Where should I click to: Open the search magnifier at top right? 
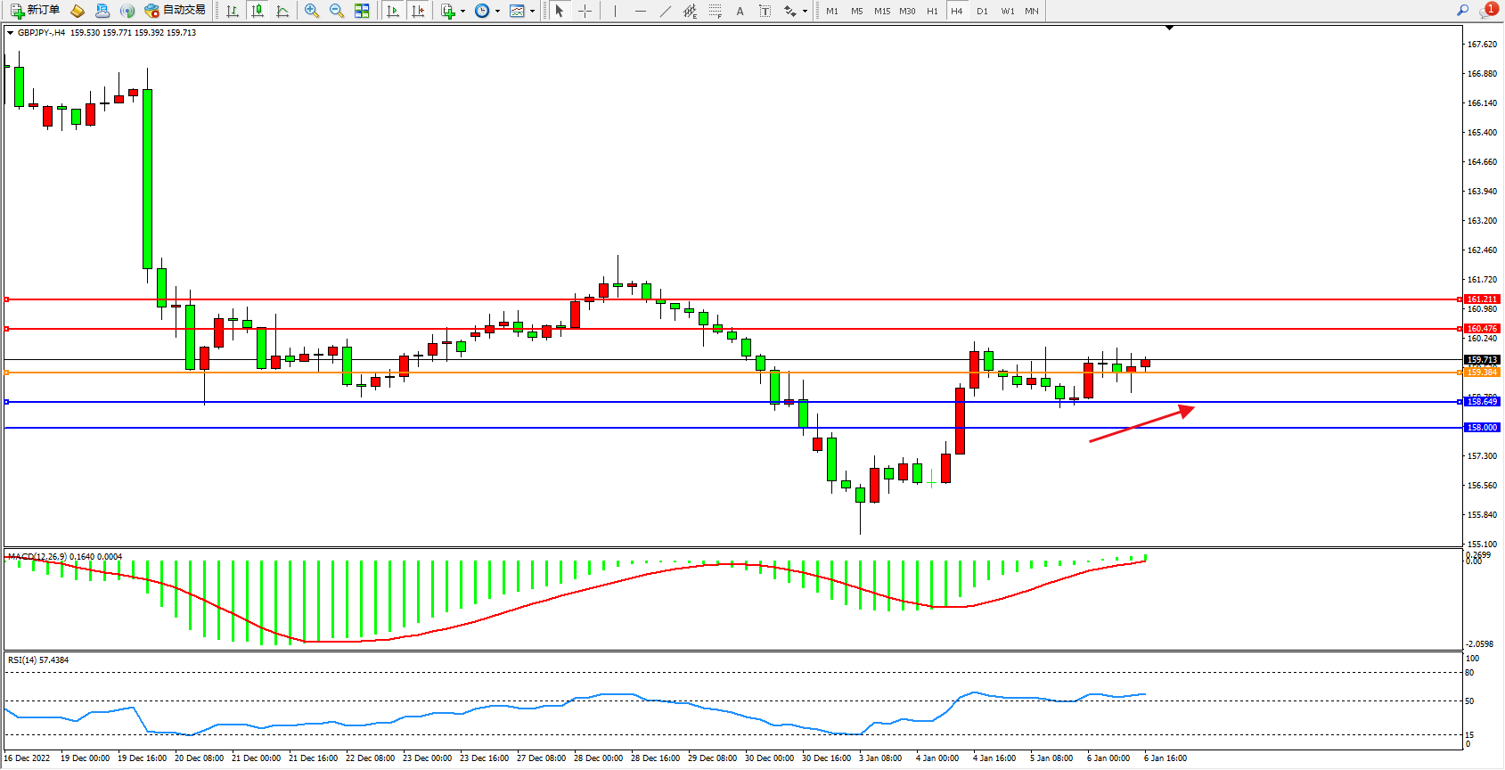tap(1462, 11)
